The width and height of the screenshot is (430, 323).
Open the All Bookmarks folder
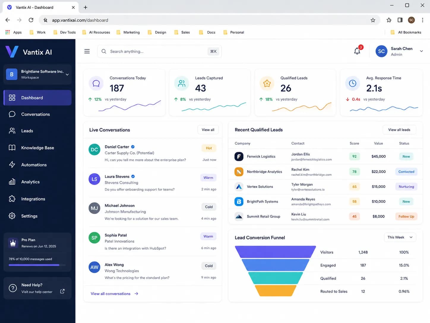(406, 32)
